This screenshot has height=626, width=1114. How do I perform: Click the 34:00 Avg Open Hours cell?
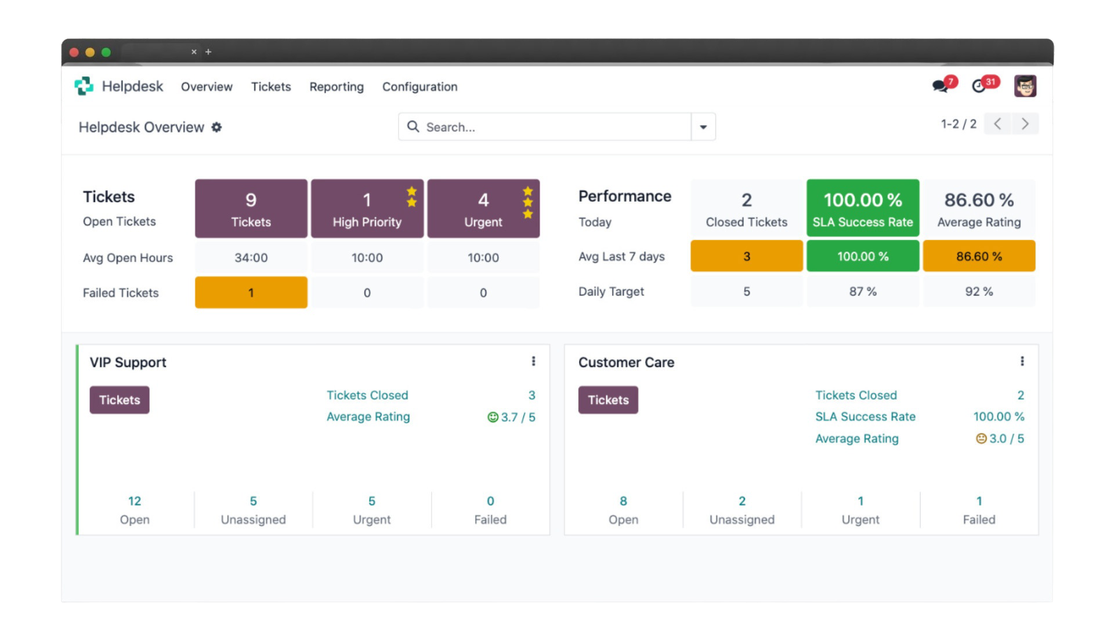point(251,258)
